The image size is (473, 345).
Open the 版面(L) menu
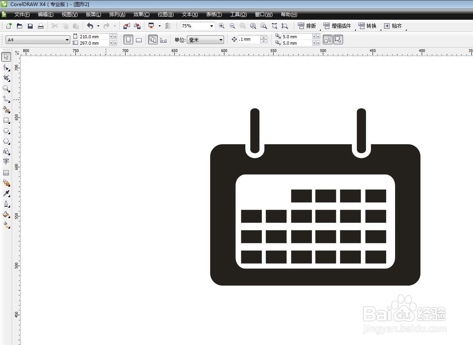tap(93, 15)
